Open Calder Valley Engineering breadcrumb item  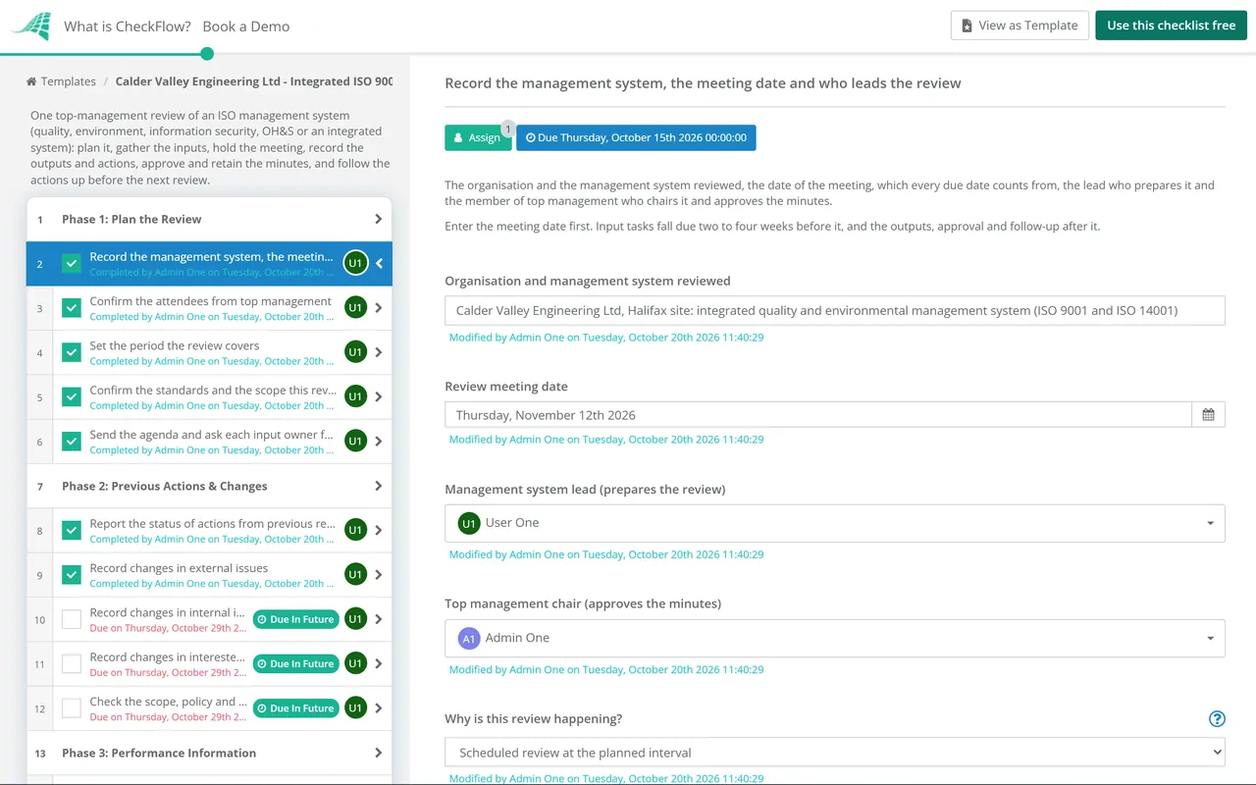pyautogui.click(x=254, y=81)
